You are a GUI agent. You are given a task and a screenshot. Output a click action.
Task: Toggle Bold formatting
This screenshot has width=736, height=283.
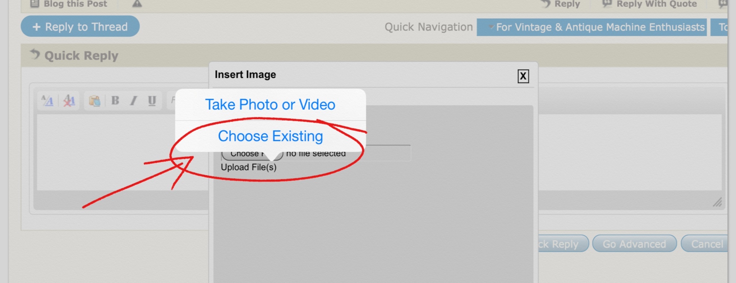[115, 100]
